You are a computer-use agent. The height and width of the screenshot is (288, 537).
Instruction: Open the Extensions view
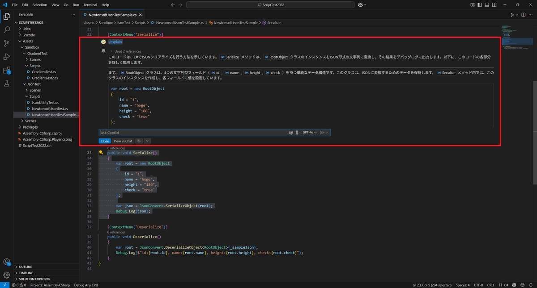(x=7, y=70)
